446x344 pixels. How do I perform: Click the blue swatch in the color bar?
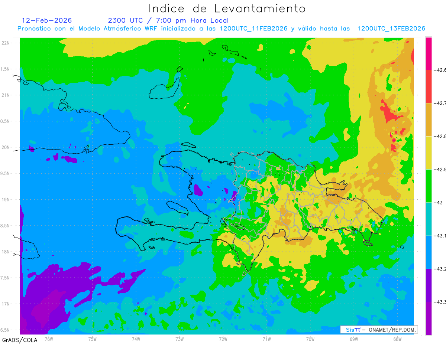[429, 252]
